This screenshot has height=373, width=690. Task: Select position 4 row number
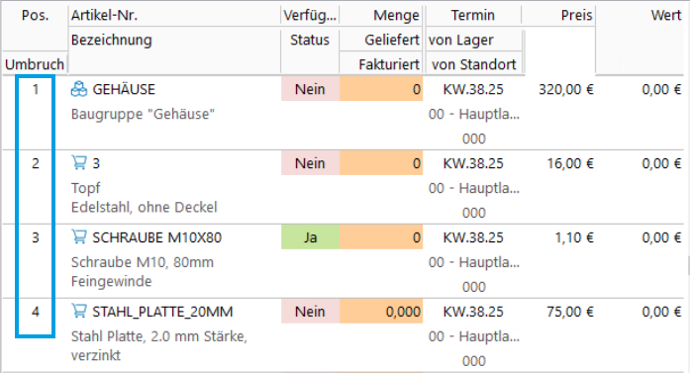pos(36,312)
